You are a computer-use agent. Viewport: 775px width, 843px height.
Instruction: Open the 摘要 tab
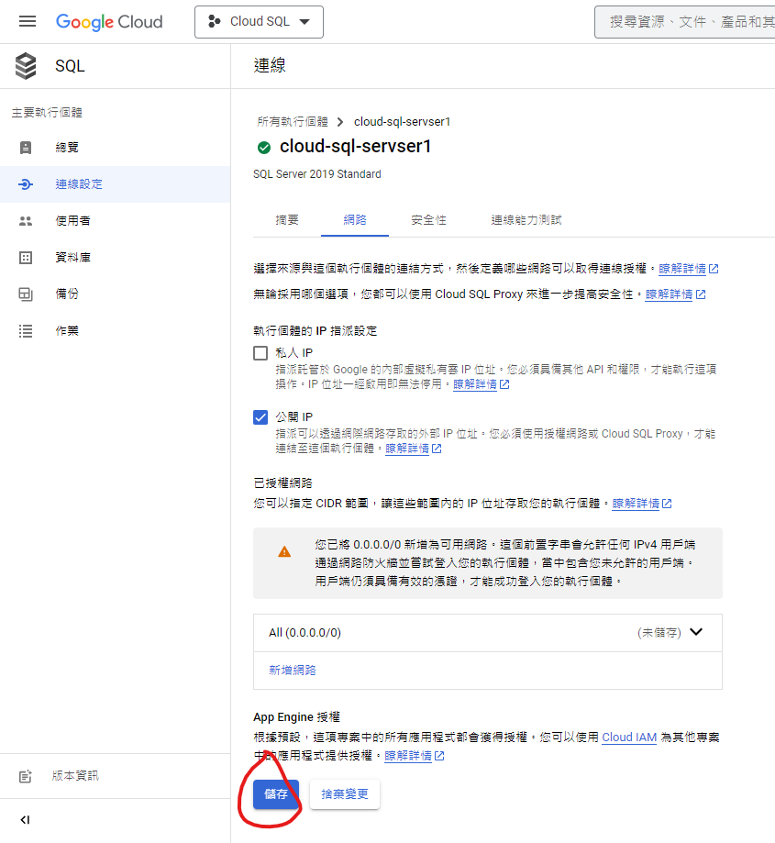(x=287, y=220)
